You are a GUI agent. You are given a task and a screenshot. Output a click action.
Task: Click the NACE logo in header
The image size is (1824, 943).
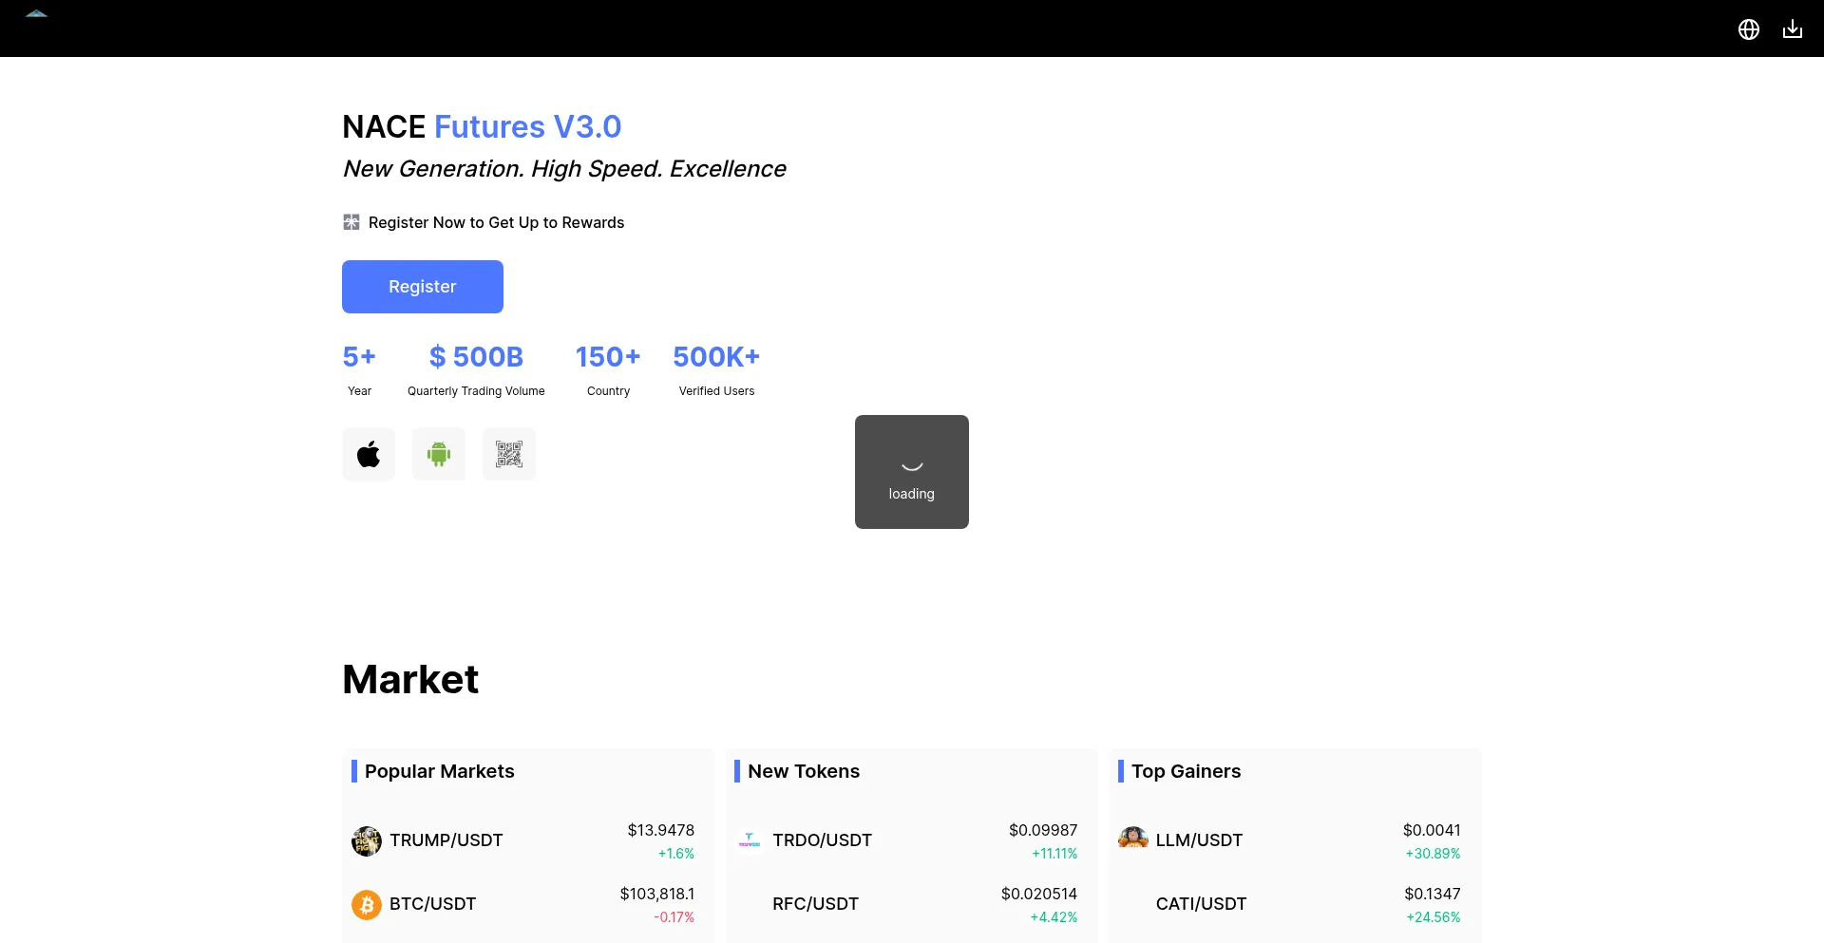tap(36, 14)
